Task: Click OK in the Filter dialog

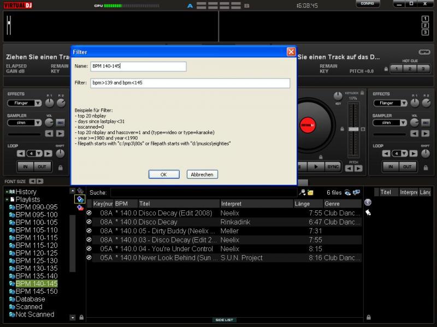Action: tap(164, 174)
